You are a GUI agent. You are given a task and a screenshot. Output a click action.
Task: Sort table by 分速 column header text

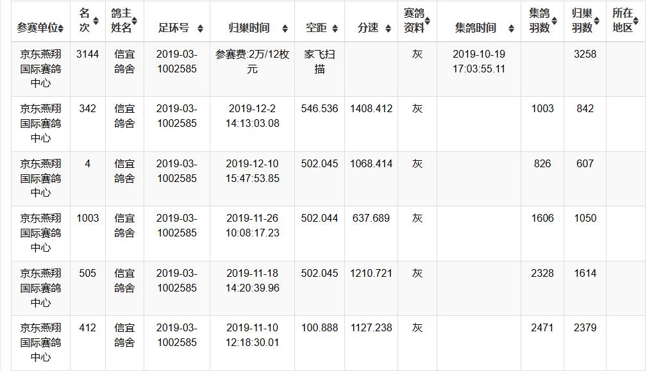point(368,28)
